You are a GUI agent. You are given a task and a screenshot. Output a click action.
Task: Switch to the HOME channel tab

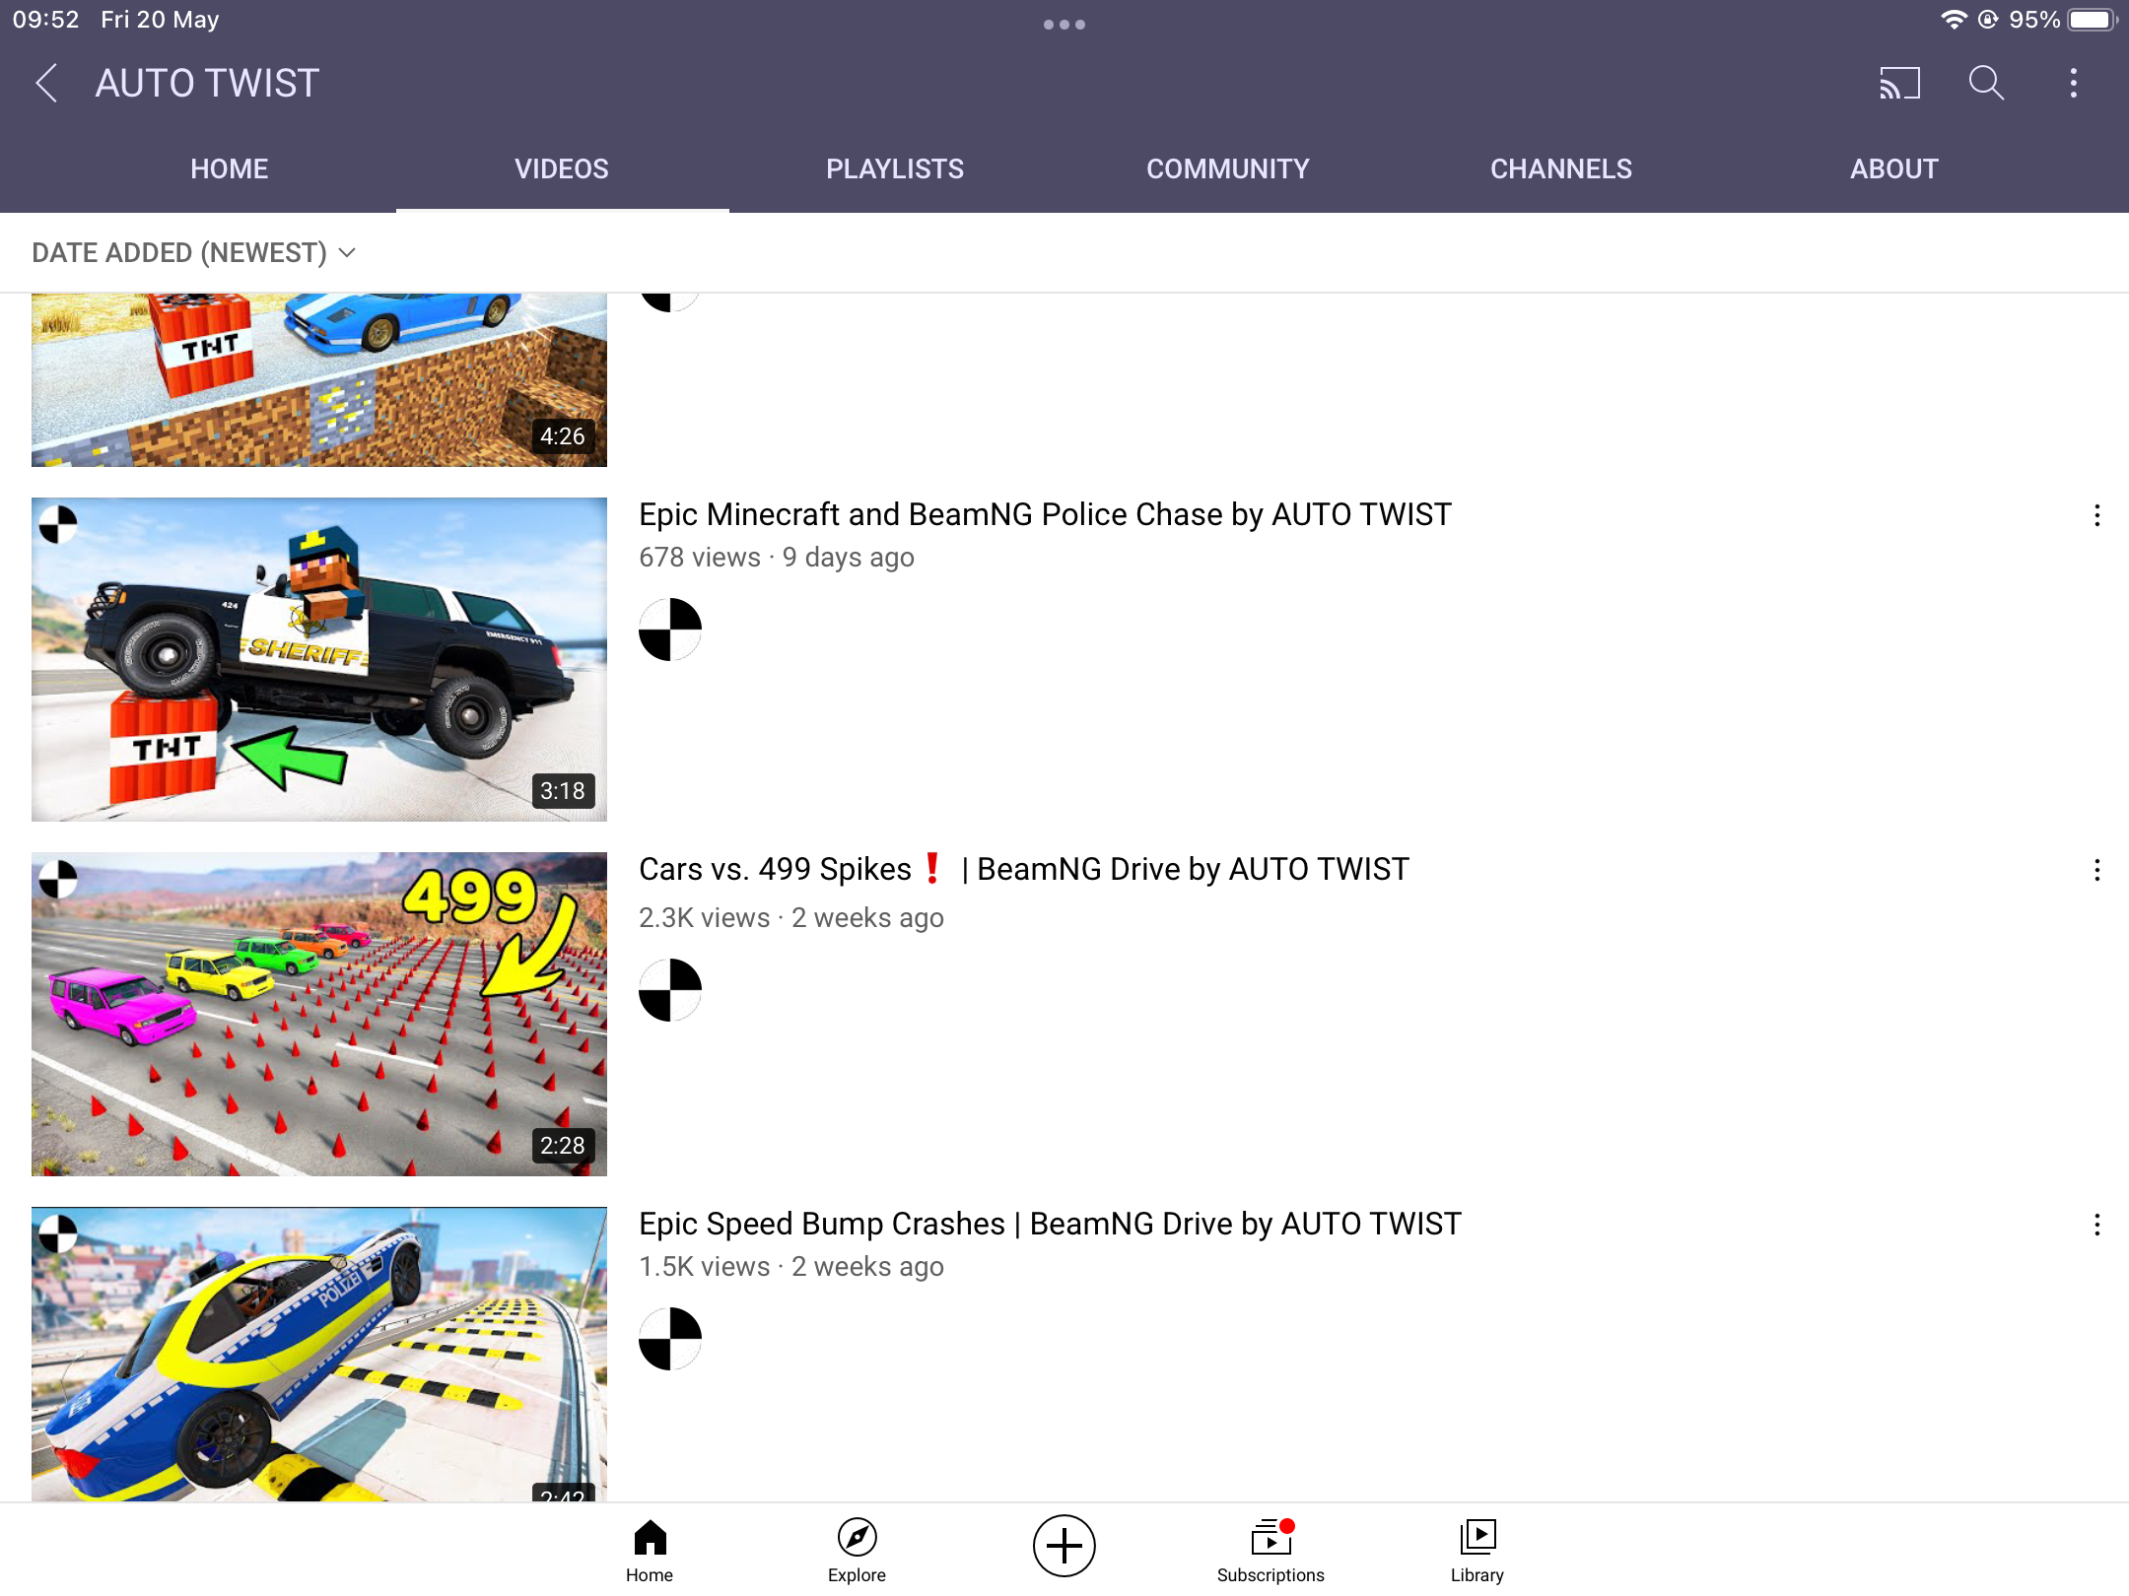click(x=230, y=168)
